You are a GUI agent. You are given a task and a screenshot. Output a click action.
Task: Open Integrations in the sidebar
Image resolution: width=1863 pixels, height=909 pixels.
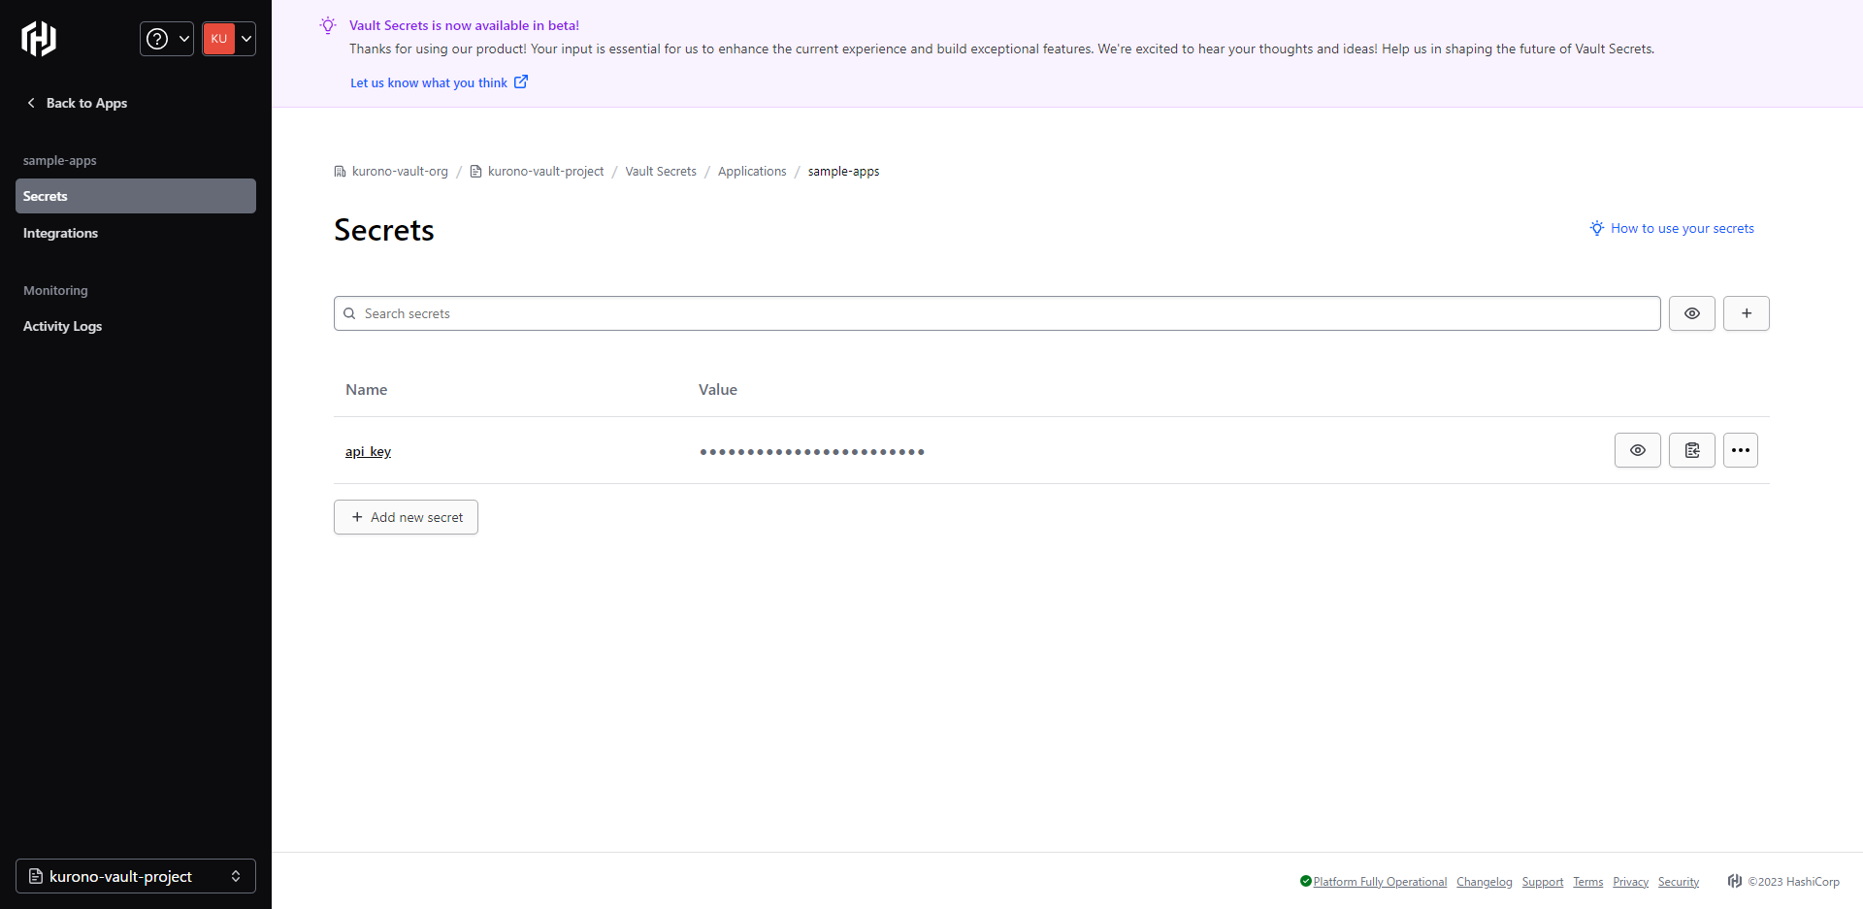[60, 233]
